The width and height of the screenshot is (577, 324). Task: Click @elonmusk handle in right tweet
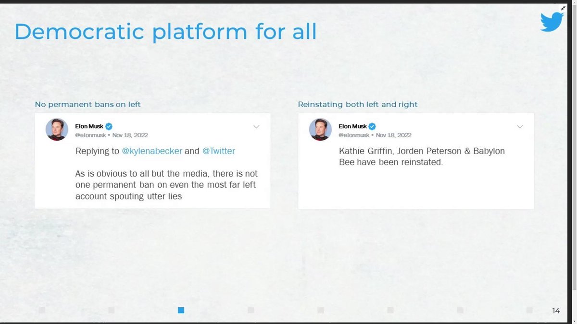point(354,135)
